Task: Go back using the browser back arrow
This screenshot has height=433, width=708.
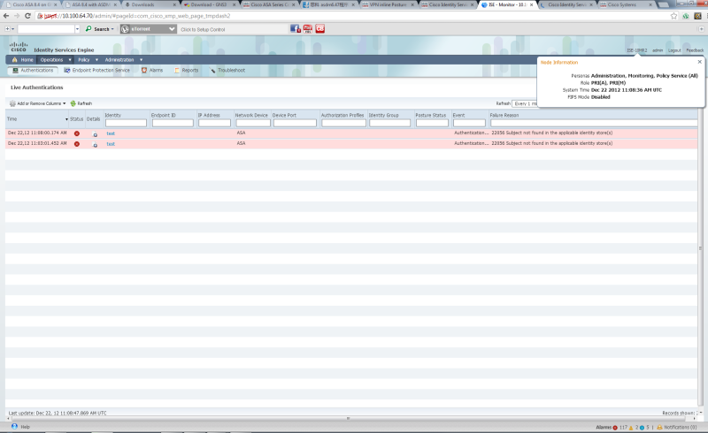Action: coord(6,16)
